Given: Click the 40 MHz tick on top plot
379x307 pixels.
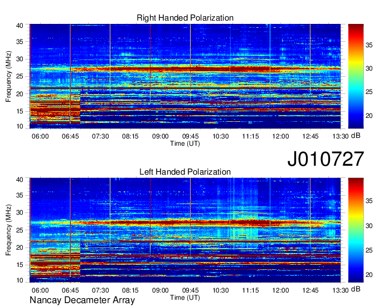Looking at the screenshot, I should [20, 26].
